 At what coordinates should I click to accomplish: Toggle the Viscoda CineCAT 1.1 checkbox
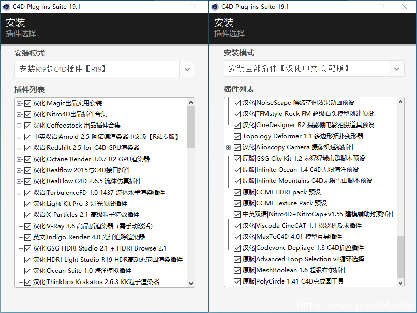click(x=237, y=226)
